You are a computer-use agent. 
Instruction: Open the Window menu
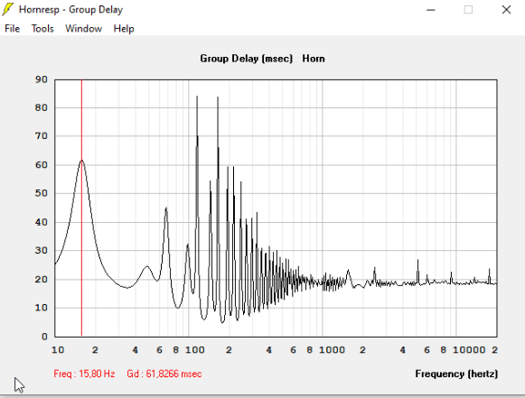(x=83, y=29)
